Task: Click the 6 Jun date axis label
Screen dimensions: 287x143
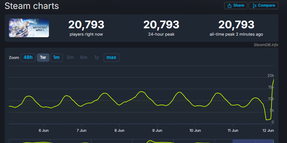Action: (44, 131)
